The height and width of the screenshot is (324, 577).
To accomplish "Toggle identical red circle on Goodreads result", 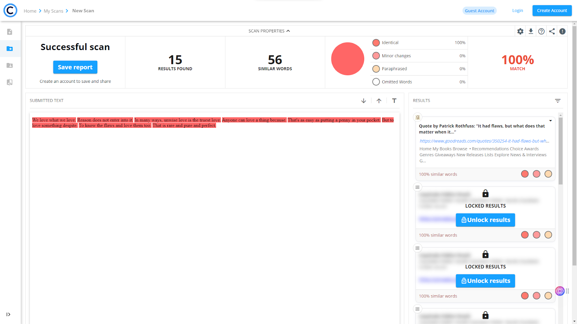I will (525, 174).
